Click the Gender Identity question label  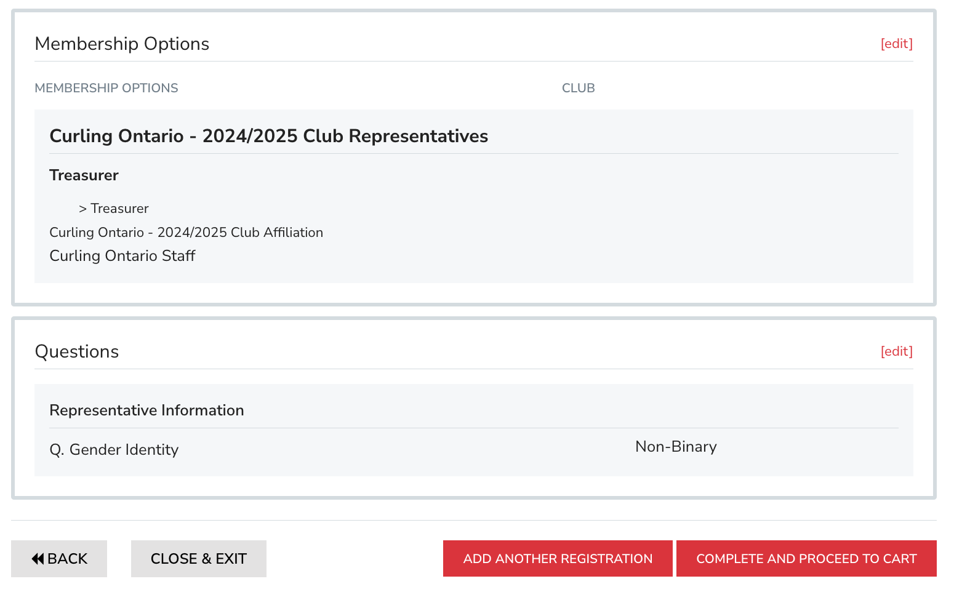(x=114, y=450)
